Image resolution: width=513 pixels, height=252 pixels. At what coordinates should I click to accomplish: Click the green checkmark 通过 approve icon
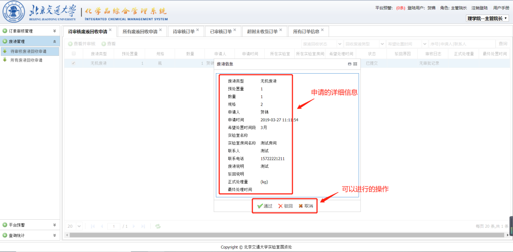[x=260, y=206]
